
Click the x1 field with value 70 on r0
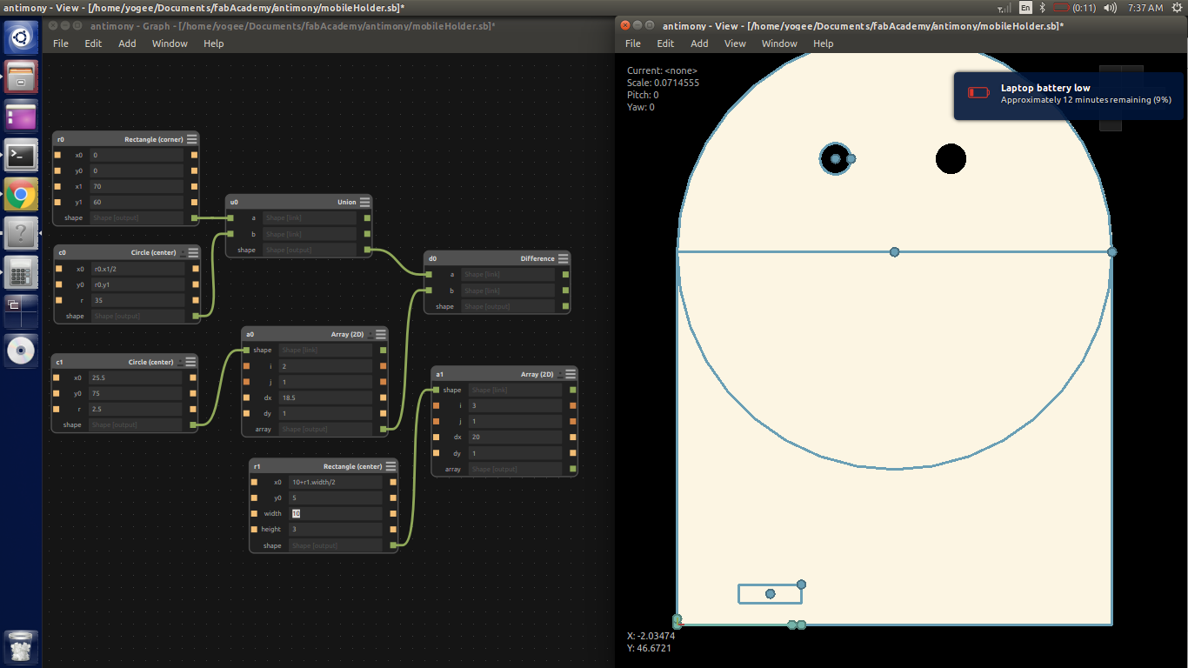pos(137,186)
